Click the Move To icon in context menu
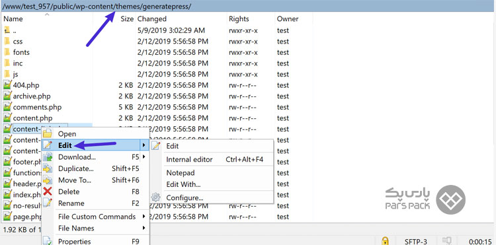This screenshot has width=496, height=245. 48,180
